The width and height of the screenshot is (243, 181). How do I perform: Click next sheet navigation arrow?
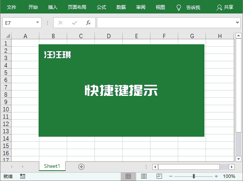coord(23,166)
